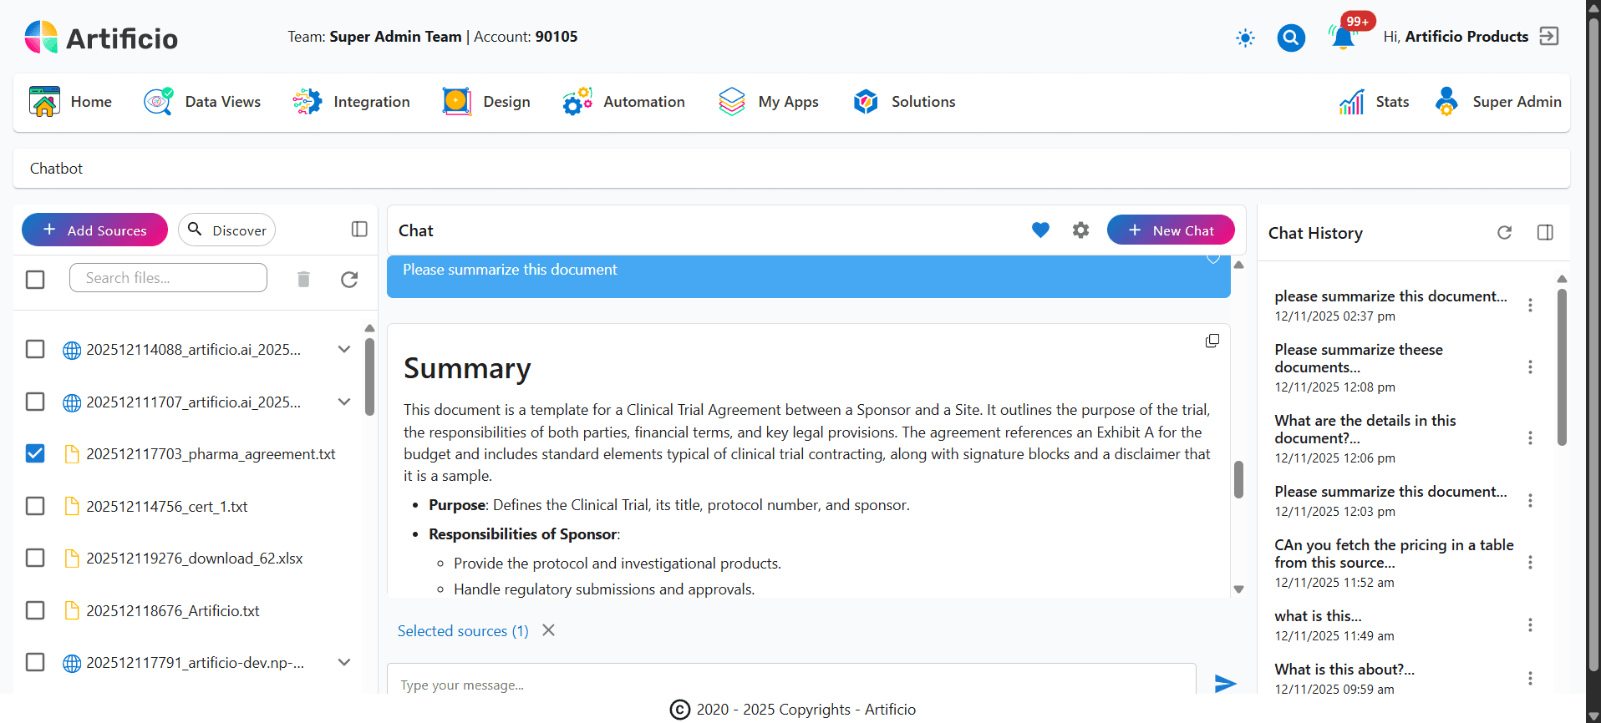Go to the Automation menu
Viewport: 1601px width, 723px height.
(x=623, y=102)
